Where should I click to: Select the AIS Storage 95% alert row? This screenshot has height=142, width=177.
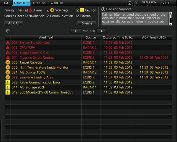pyautogui.click(x=88, y=87)
